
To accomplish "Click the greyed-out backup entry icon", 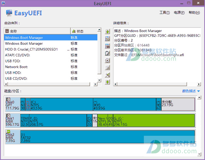I will [107, 68].
